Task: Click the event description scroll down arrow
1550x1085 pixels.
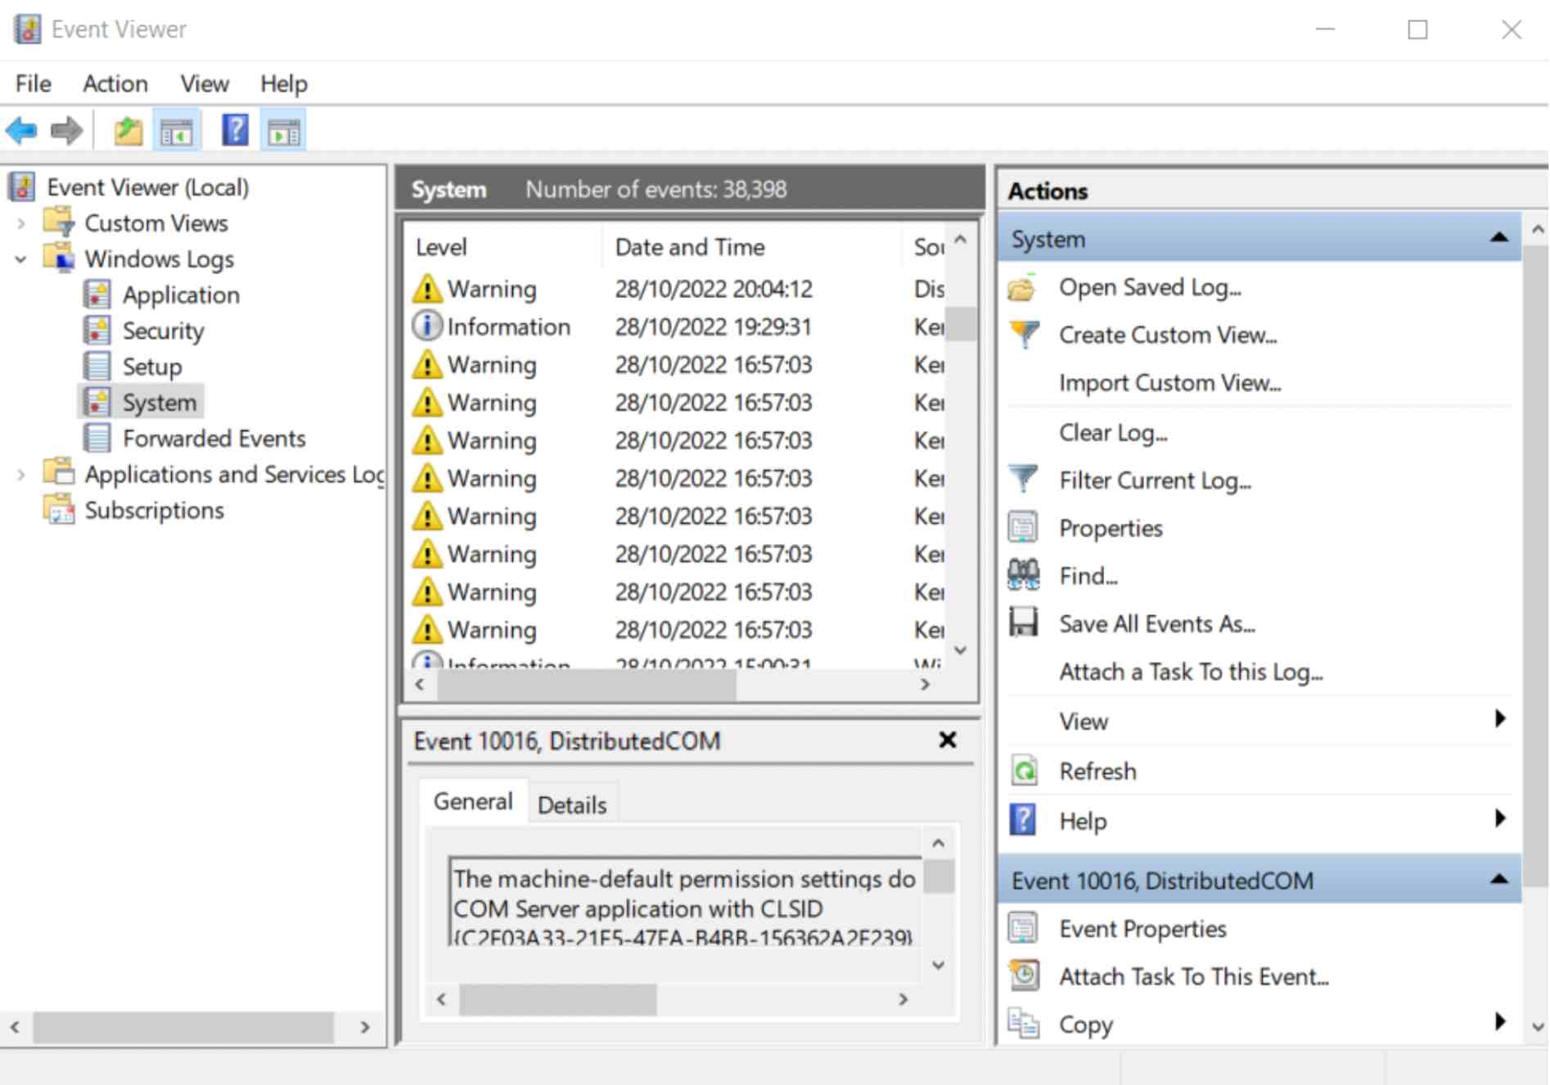Action: (939, 966)
